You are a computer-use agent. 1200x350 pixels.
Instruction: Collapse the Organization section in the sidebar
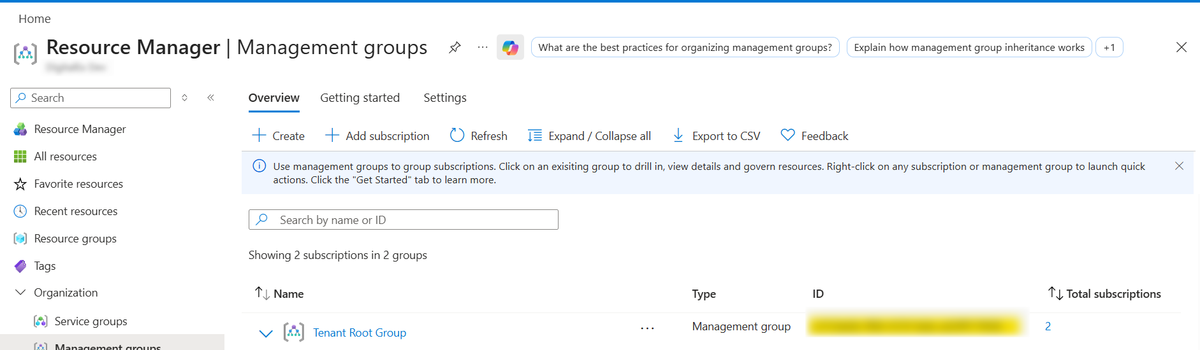tap(20, 293)
